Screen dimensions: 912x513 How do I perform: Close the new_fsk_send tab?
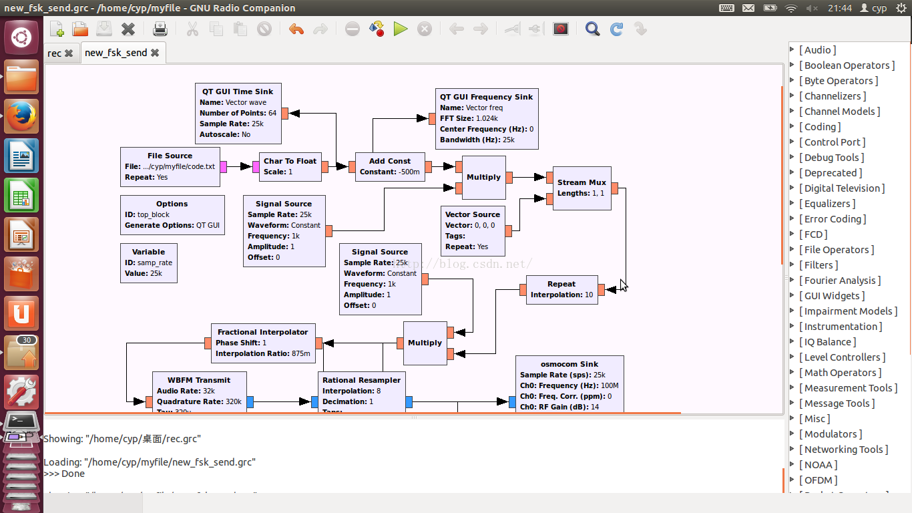point(155,53)
